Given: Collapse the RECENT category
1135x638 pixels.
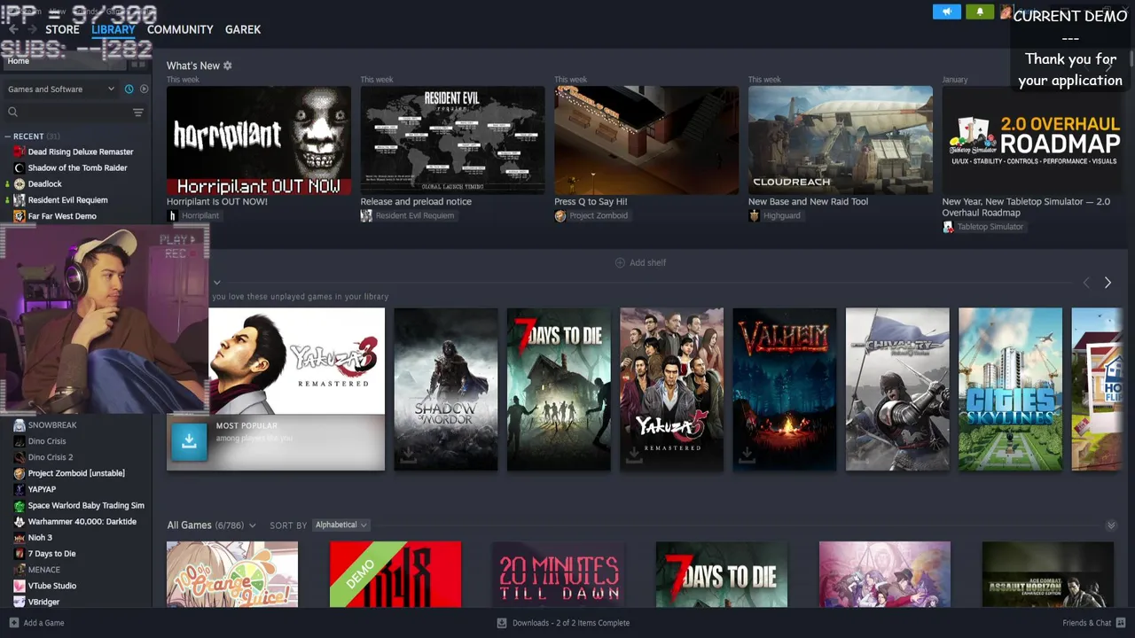Looking at the screenshot, I should [7, 136].
